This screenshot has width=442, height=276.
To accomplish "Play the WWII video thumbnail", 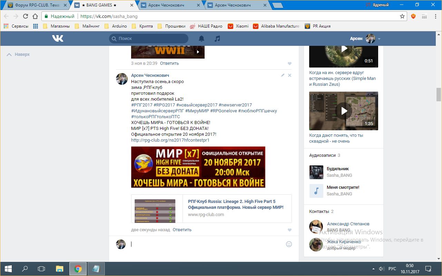I will pos(168,51).
